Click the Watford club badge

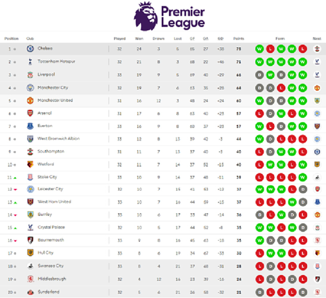click(30, 164)
